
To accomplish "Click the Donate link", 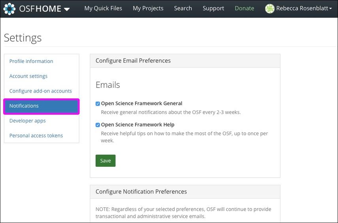I will (244, 8).
